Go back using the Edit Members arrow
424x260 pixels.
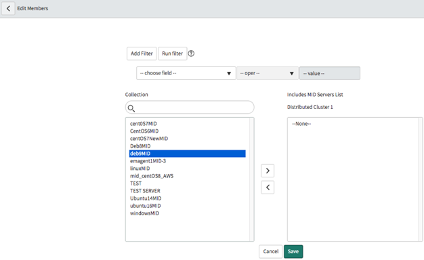pos(8,8)
